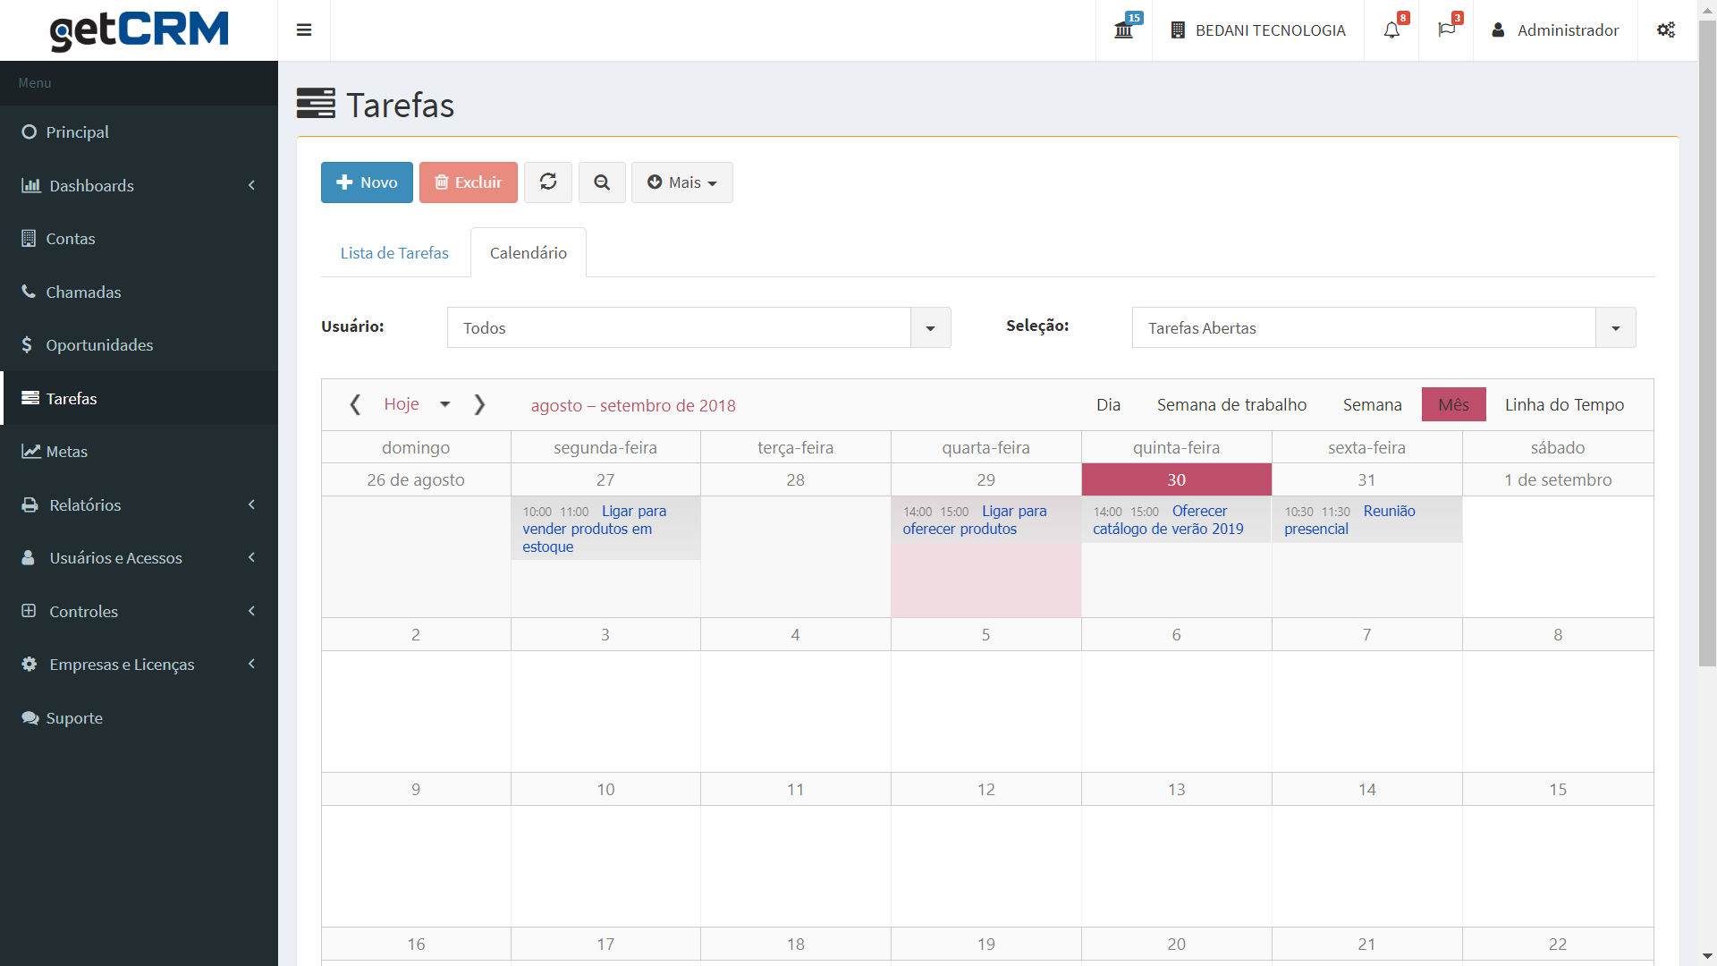Viewport: 1717px width, 966px height.
Task: Open BEDANI TECNOLOGIA company menu
Action: tap(1258, 30)
